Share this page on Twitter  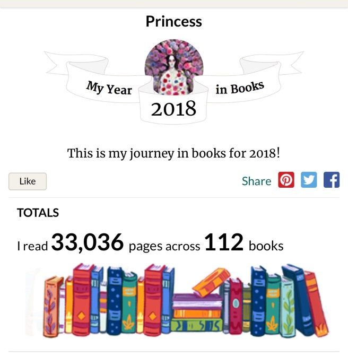tap(309, 180)
